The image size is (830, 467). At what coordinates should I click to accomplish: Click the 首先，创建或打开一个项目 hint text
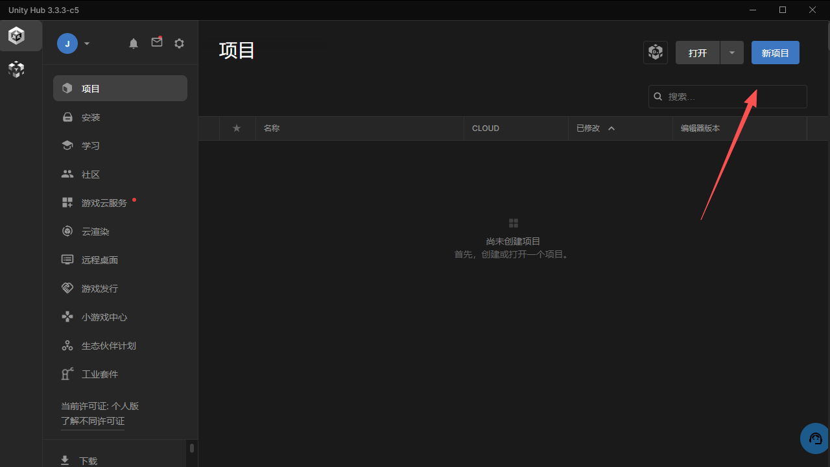(x=513, y=255)
